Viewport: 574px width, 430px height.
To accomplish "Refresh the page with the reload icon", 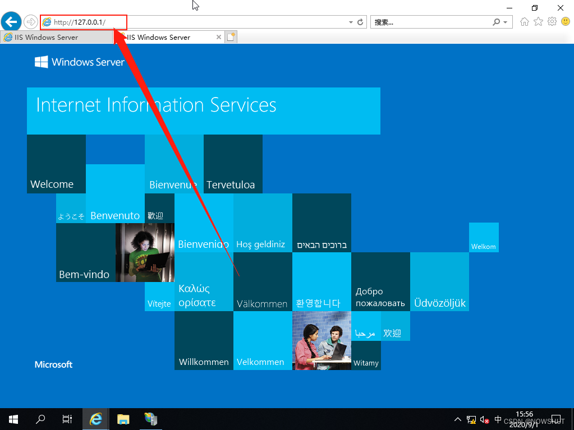I will [x=360, y=22].
